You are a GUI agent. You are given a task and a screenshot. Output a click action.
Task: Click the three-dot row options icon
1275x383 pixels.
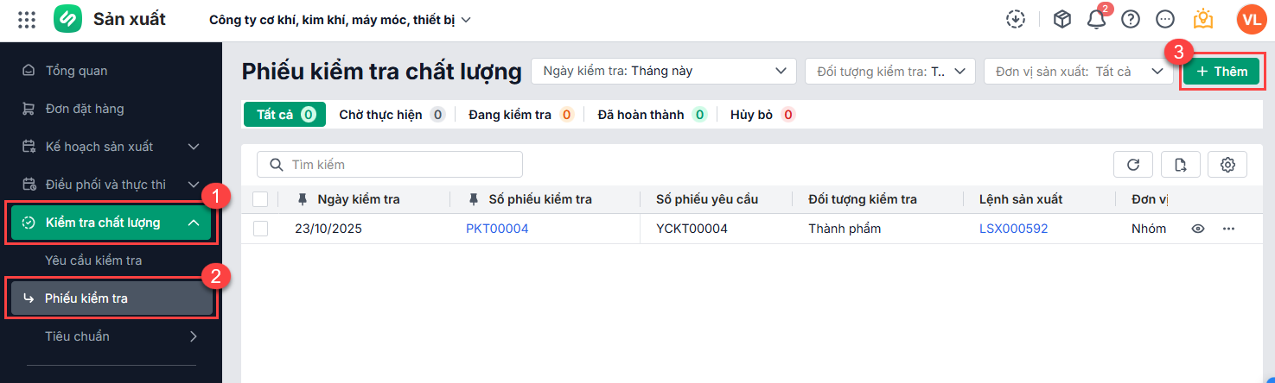[x=1228, y=229]
